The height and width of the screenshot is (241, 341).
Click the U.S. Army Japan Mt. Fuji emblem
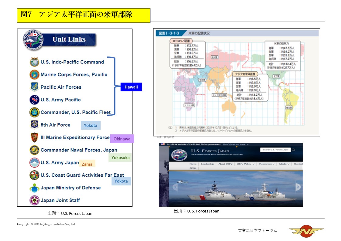34,162
